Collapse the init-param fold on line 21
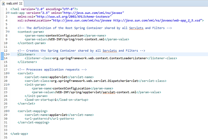This screenshot has height=140, width=208. (9, 84)
